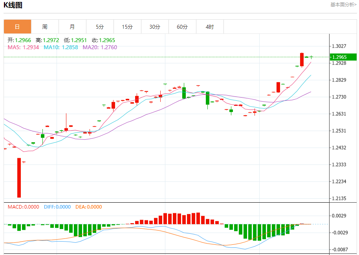Click the MA20: 1.2760 label

[x=100, y=48]
